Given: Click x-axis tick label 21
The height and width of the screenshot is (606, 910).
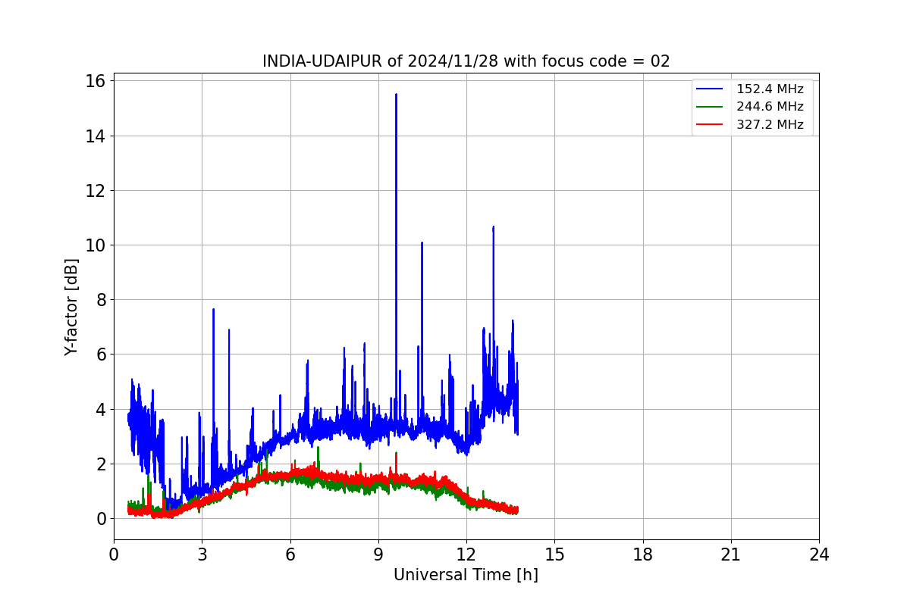Looking at the screenshot, I should tap(731, 554).
